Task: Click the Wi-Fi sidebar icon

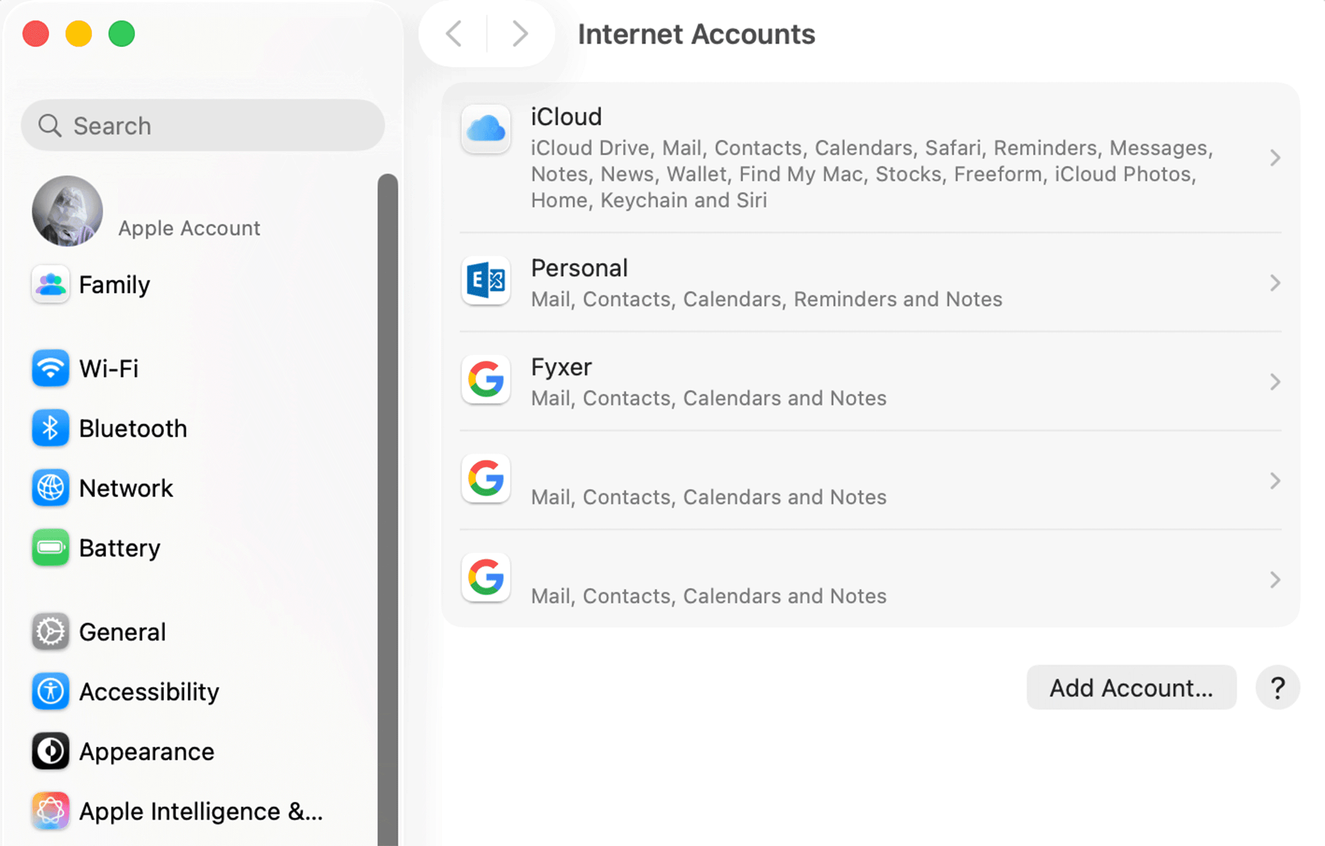Action: [51, 368]
